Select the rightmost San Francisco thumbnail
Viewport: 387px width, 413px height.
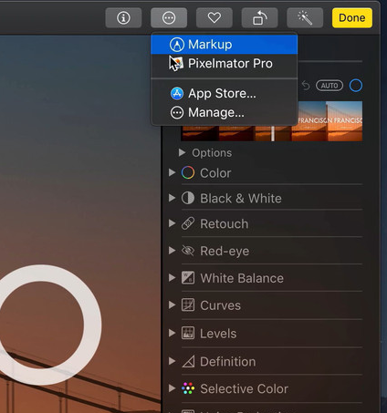click(345, 121)
